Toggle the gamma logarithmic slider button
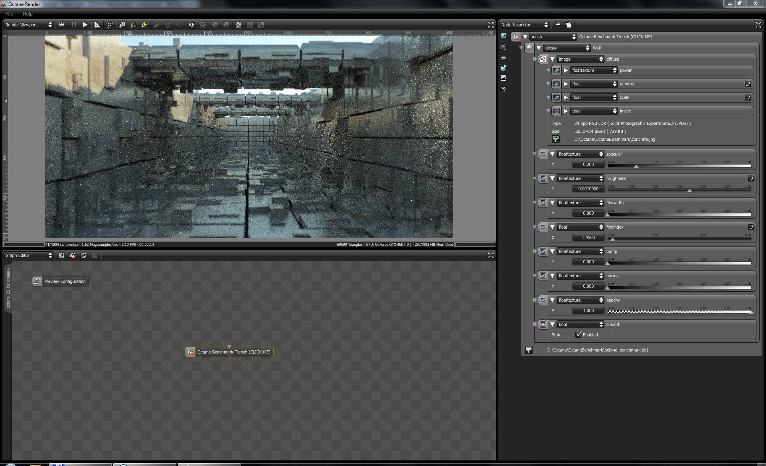 (748, 84)
